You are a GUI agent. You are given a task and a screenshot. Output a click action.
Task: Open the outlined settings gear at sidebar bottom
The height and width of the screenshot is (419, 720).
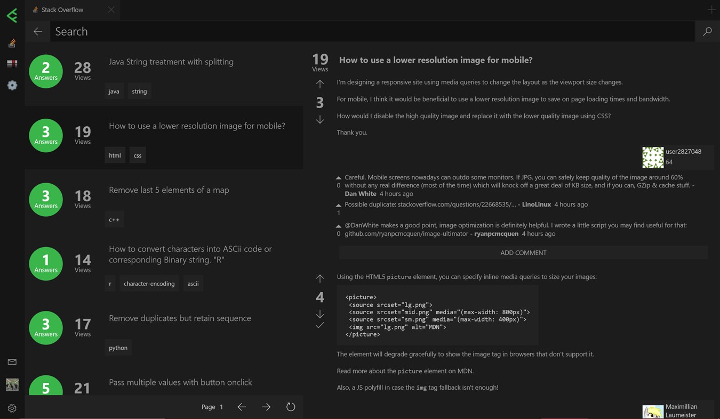coord(12,408)
